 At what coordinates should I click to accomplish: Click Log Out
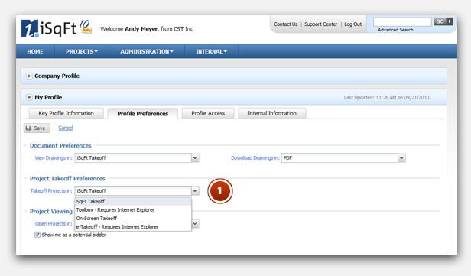353,24
